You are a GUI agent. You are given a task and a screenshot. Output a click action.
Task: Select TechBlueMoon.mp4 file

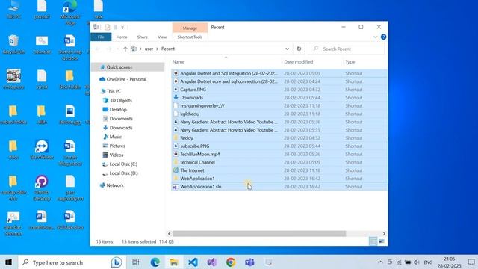pyautogui.click(x=279, y=155)
